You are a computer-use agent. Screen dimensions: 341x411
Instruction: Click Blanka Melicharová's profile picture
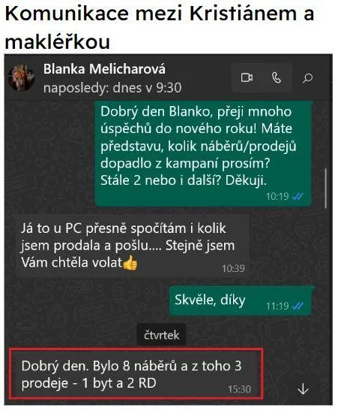[x=21, y=77]
